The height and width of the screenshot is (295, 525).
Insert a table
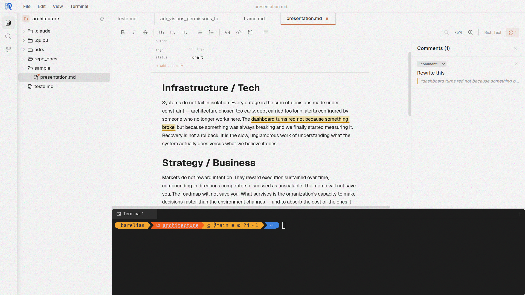point(266,32)
